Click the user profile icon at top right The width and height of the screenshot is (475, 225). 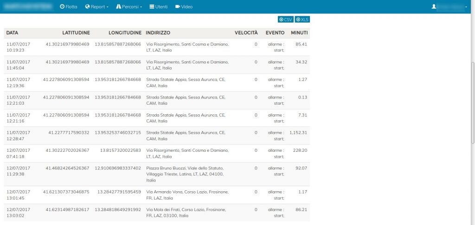434,7
